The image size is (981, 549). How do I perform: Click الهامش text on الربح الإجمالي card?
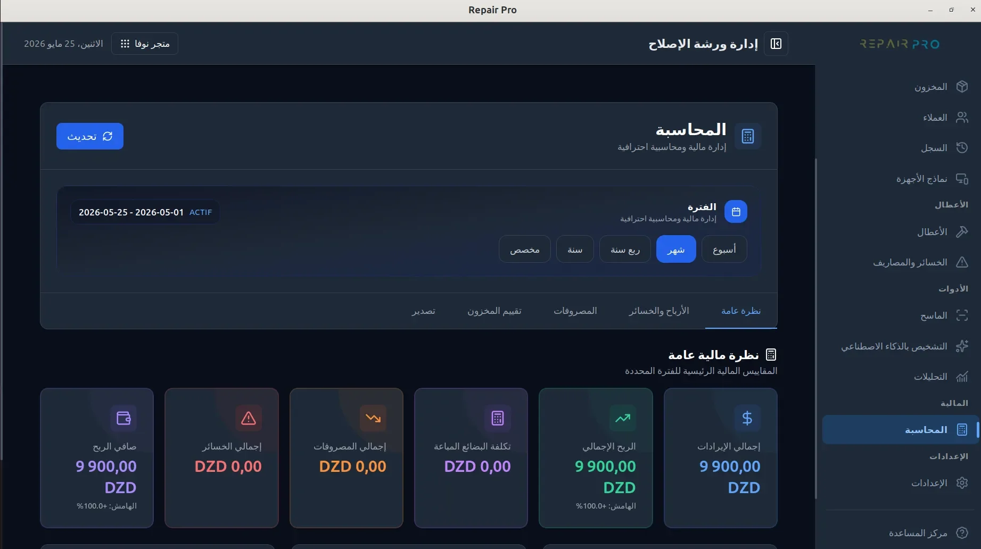click(606, 506)
